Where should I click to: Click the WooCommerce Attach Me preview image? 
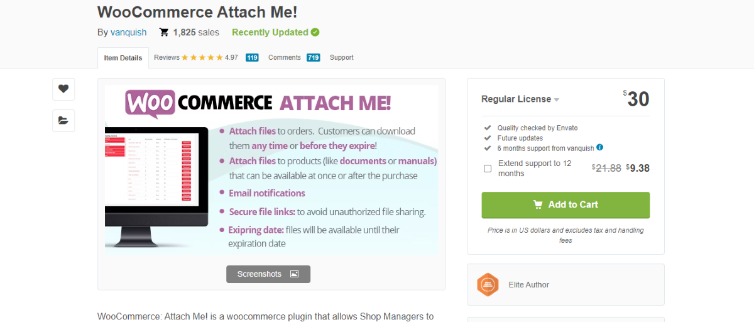coord(271,170)
